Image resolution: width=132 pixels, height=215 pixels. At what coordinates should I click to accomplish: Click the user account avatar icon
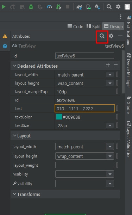(x=127, y=7)
